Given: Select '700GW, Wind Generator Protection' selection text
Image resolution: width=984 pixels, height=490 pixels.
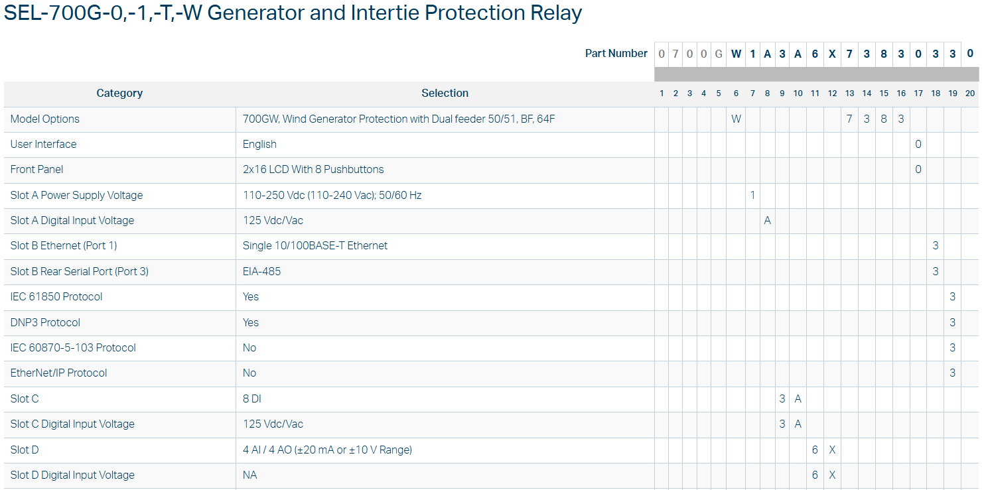Looking at the screenshot, I should 399,119.
